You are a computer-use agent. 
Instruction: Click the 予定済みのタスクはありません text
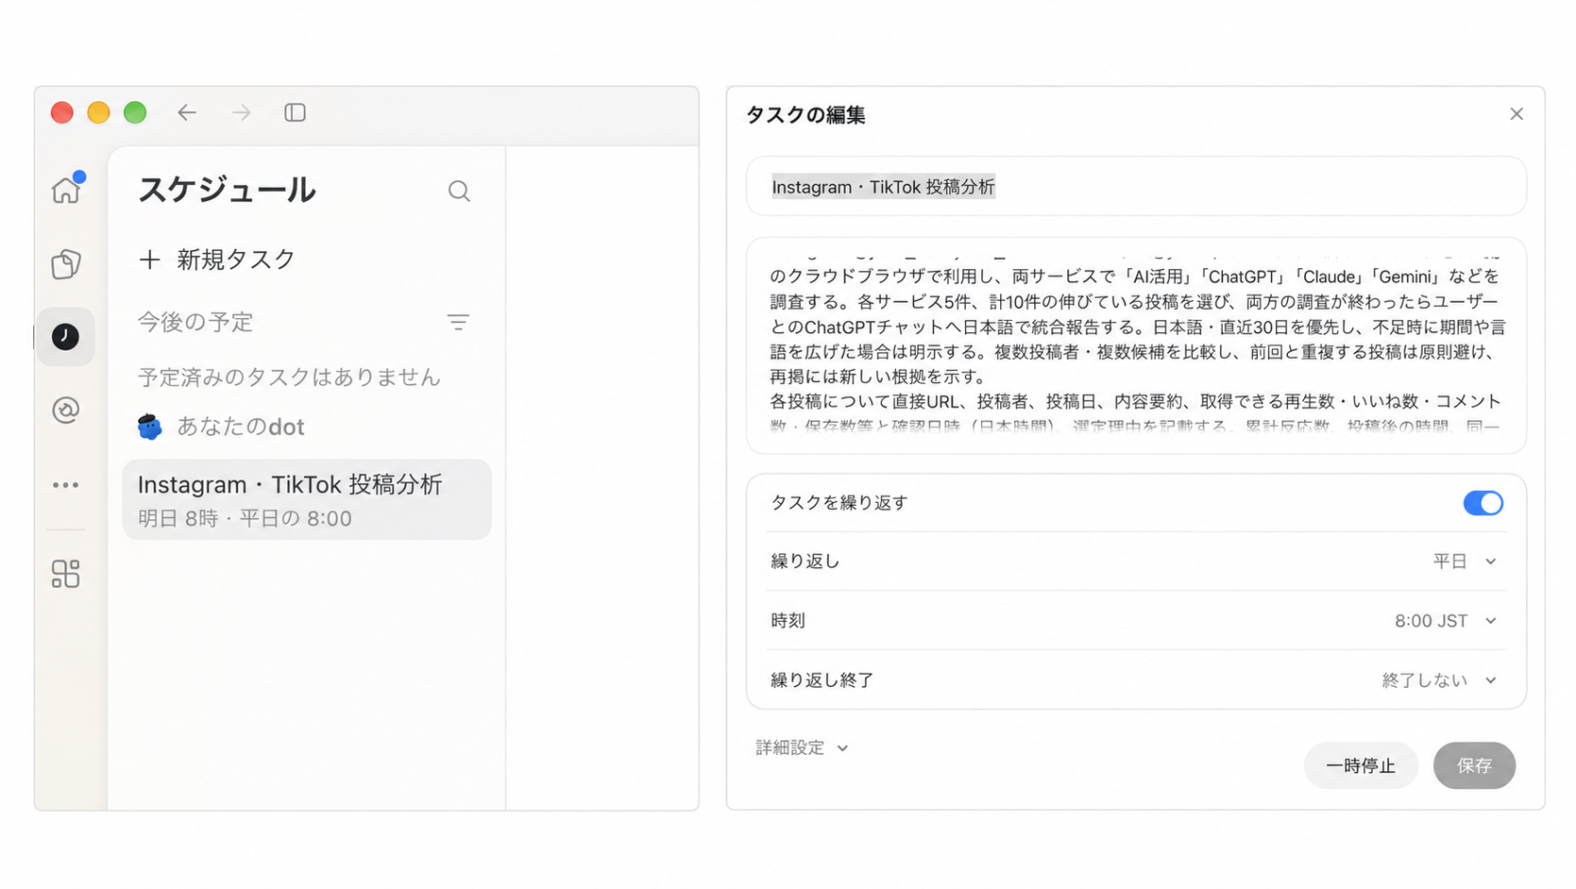tap(289, 377)
